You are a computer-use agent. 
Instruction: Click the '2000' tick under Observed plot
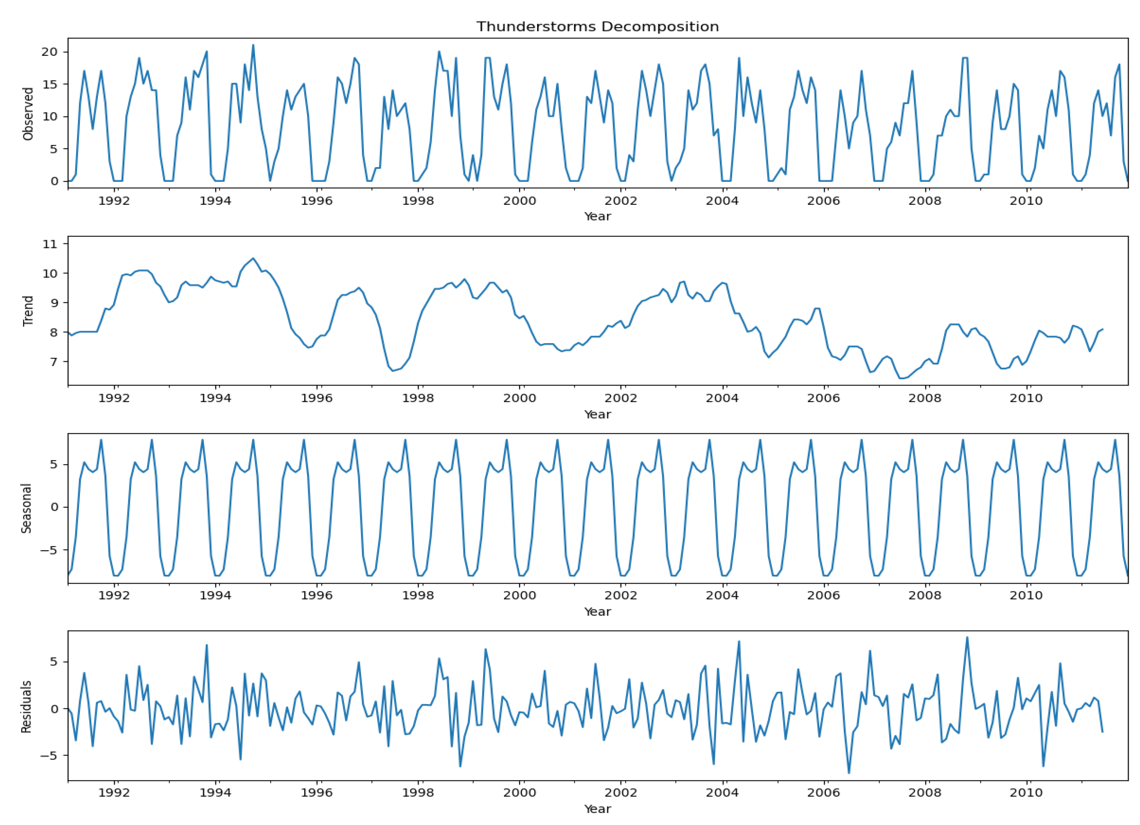[520, 201]
